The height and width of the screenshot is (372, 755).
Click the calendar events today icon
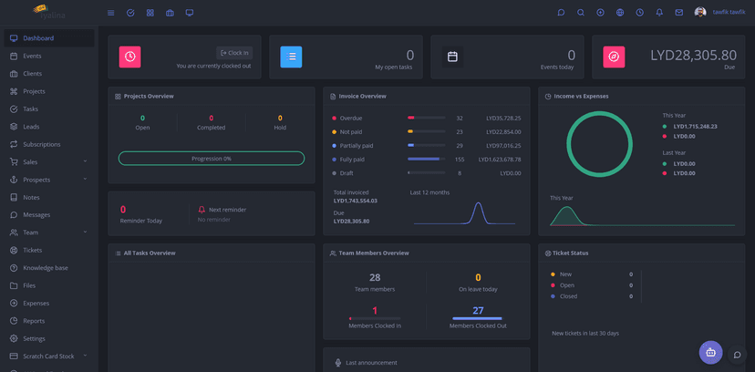[452, 57]
